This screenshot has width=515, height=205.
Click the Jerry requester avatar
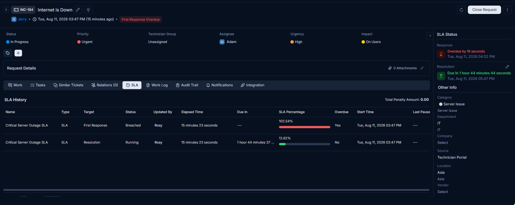[x=14, y=19]
